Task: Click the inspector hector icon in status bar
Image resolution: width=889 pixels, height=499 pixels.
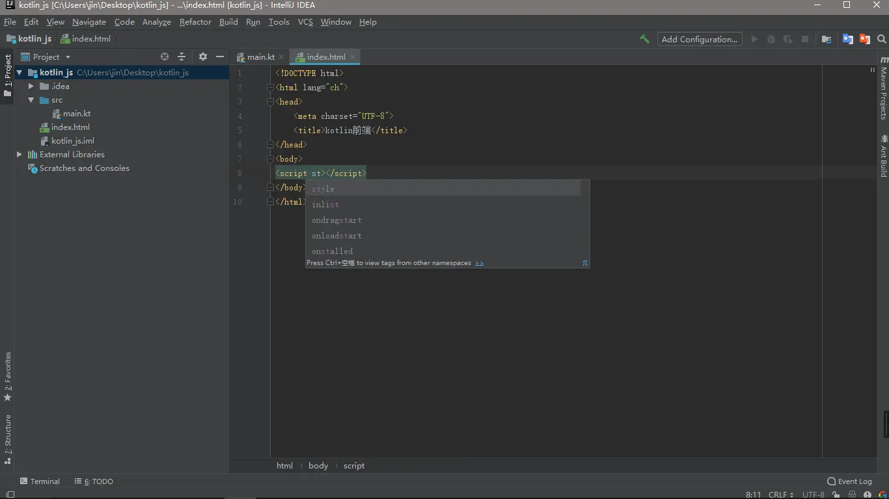Action: coord(852,494)
